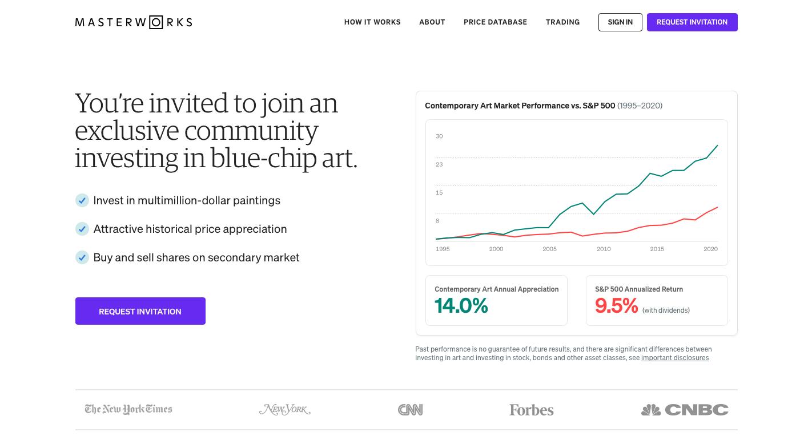Screen dimensions: 812x440
Task: Click the 14.0% annual appreciation card
Action: tap(496, 301)
